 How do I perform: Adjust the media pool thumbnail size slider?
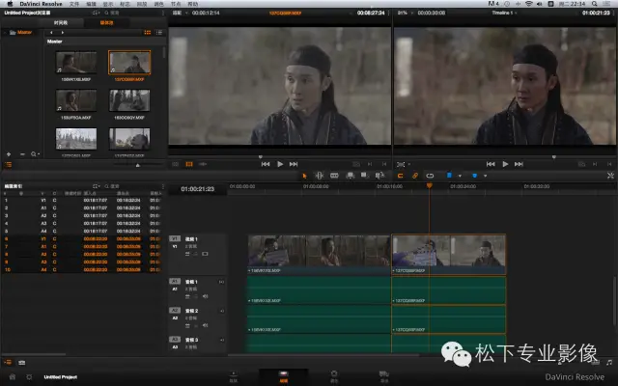137,165
